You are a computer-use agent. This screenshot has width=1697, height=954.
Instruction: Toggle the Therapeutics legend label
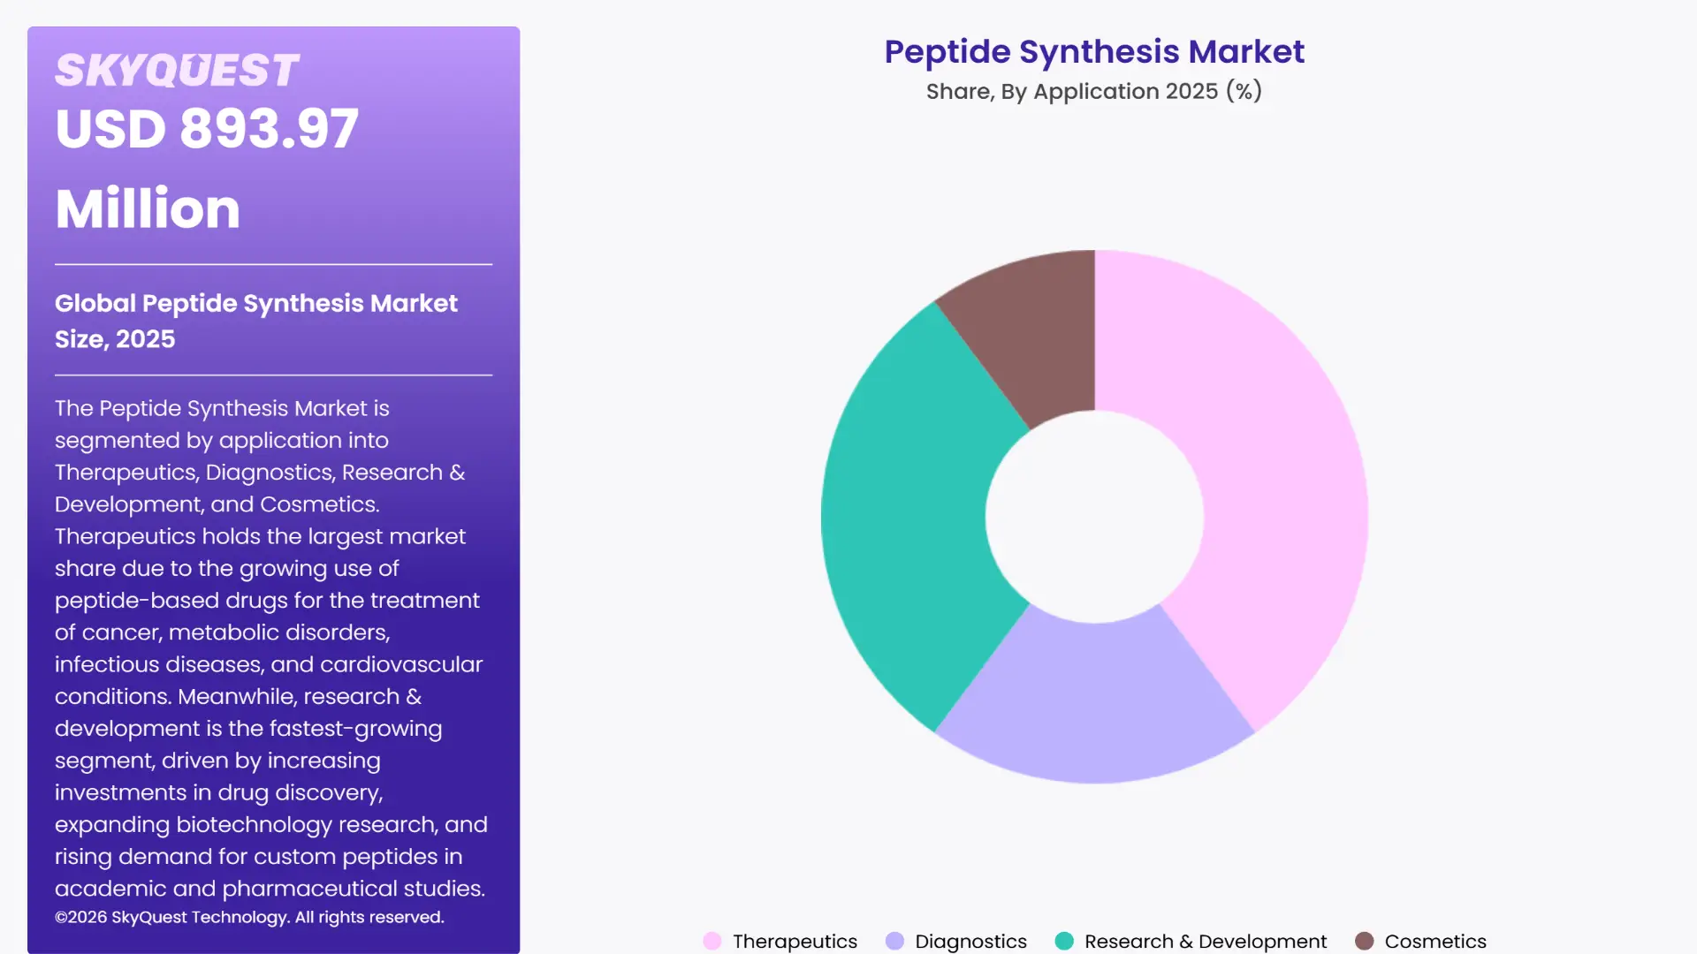(795, 942)
